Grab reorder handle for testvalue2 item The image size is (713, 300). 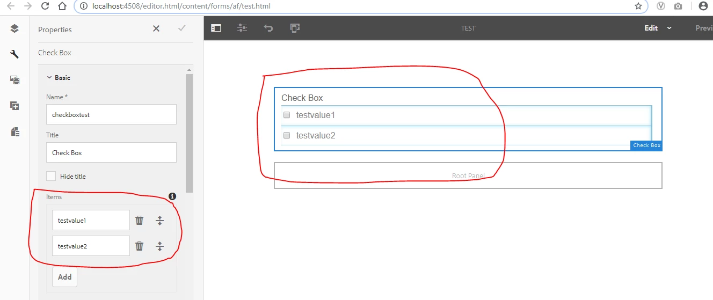pyautogui.click(x=159, y=246)
